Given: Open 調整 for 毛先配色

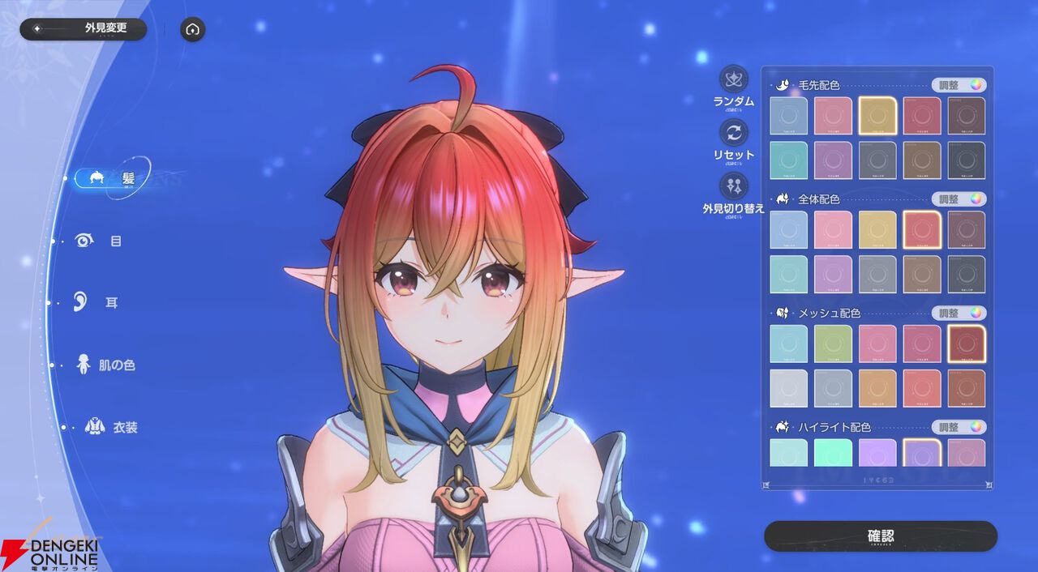Looking at the screenshot, I should coord(959,85).
